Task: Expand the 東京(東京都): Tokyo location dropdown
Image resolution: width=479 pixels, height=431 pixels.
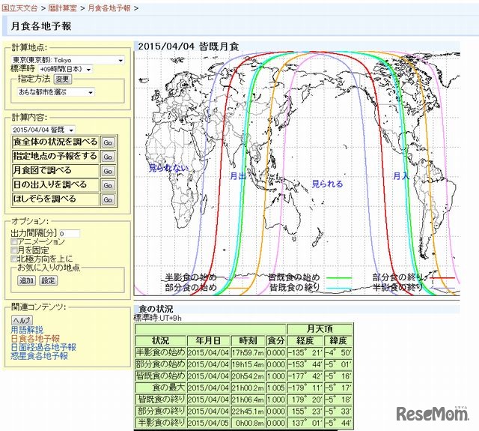Action: [x=68, y=60]
